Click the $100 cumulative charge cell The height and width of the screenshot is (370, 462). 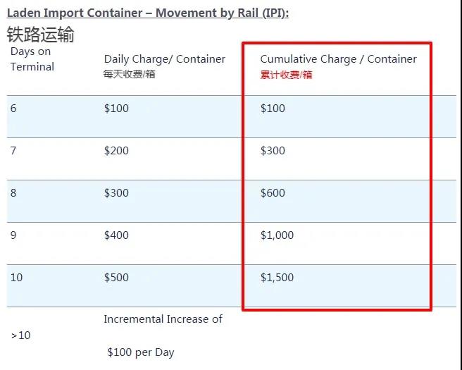[273, 109]
